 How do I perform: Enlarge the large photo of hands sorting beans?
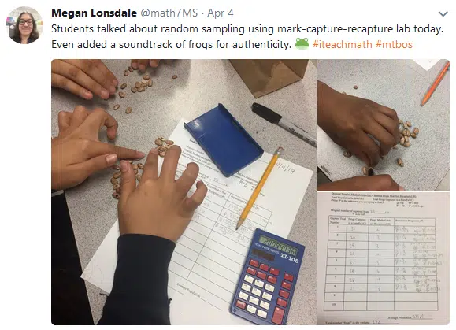click(184, 192)
